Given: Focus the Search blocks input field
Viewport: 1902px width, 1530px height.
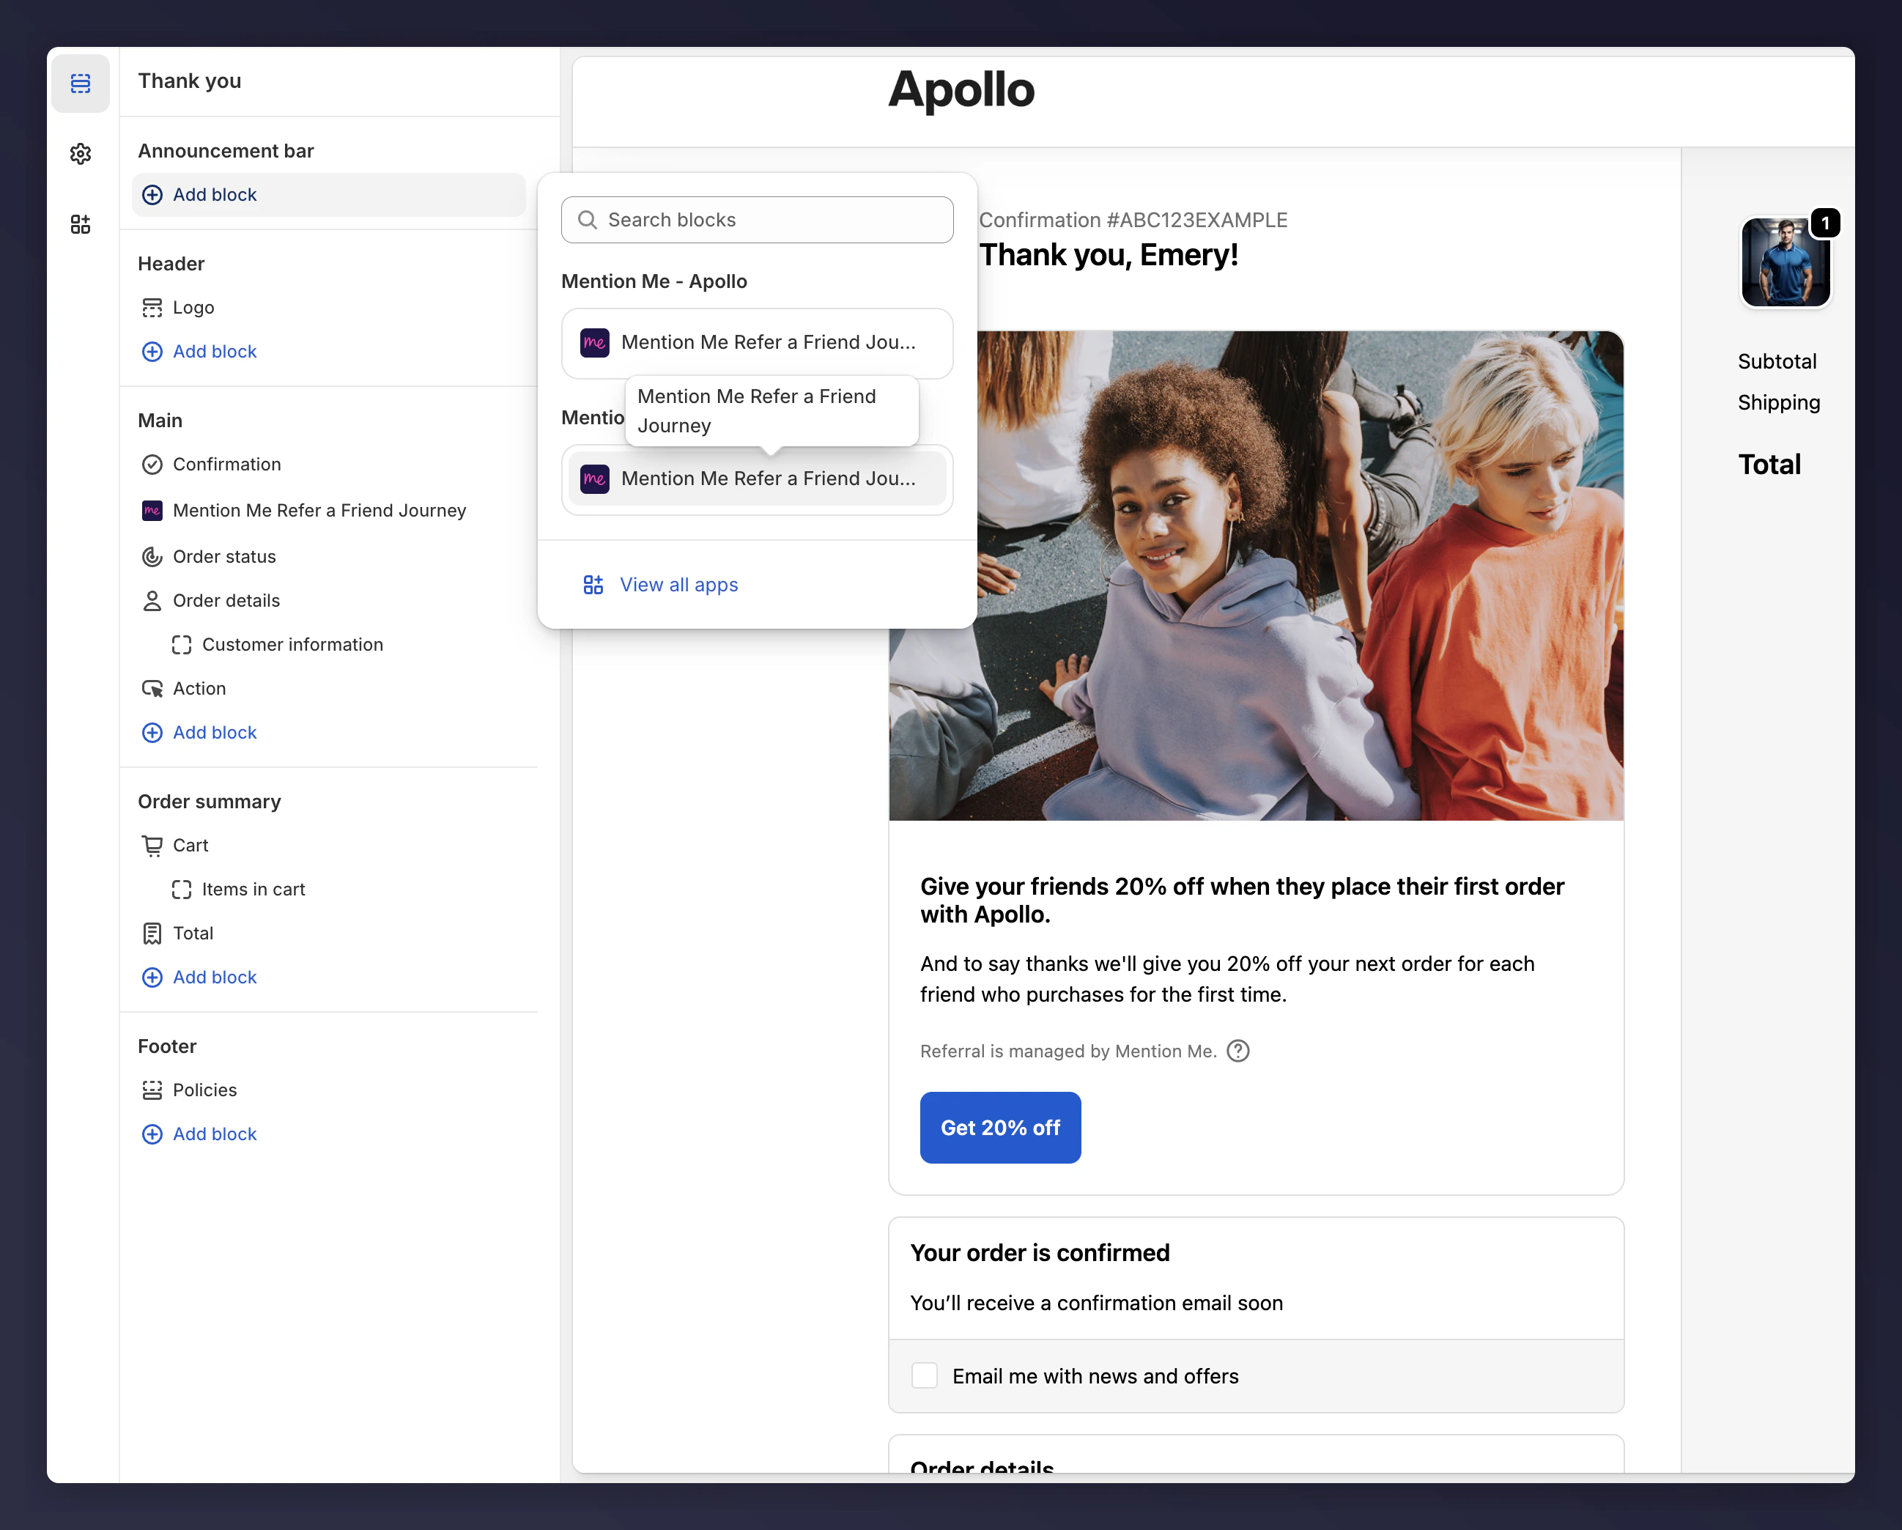Looking at the screenshot, I should pyautogui.click(x=757, y=220).
